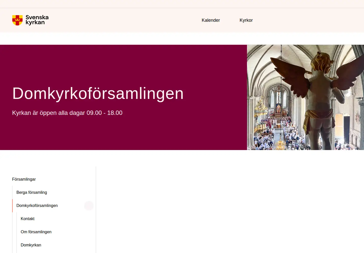Click the cathedral angel statue photo
This screenshot has height=253, width=364.
[x=305, y=97]
